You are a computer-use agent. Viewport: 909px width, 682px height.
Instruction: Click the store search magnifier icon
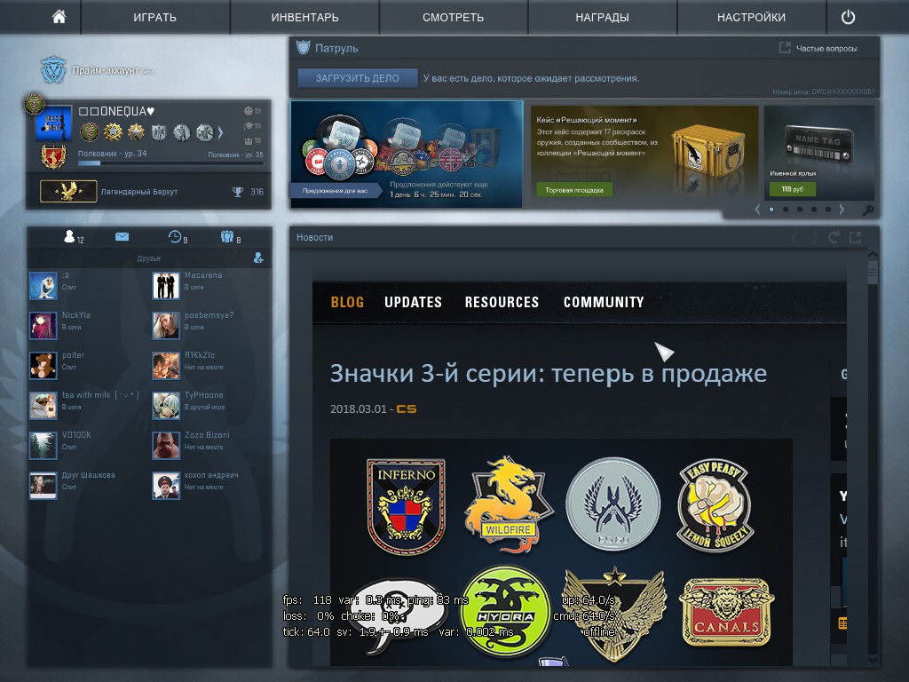pyautogui.click(x=868, y=210)
